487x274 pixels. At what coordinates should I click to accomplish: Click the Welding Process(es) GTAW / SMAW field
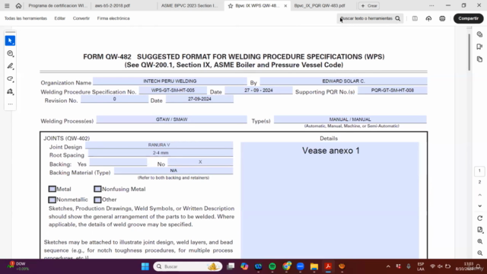point(171,119)
